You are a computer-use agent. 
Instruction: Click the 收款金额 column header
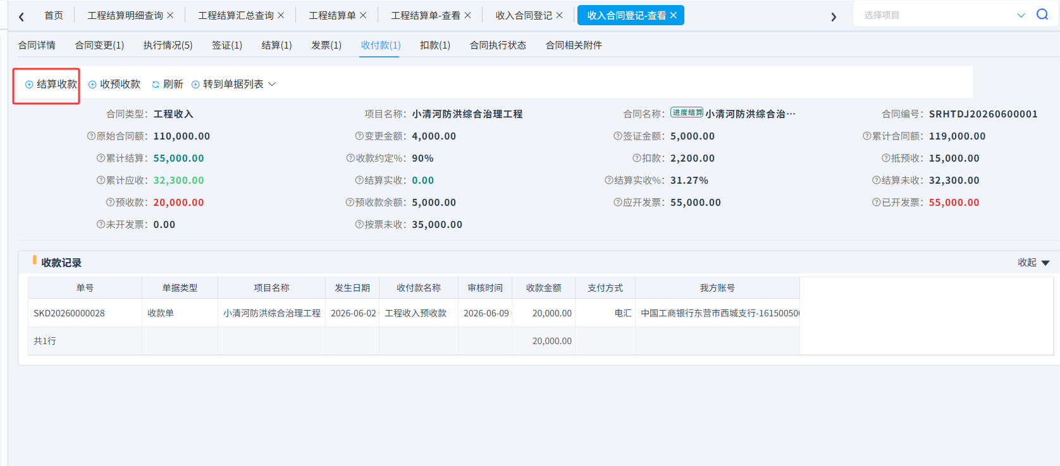click(x=544, y=287)
